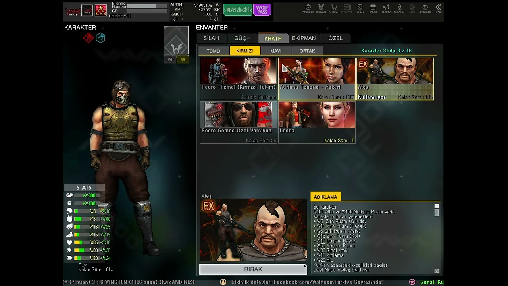Click the Wolfteam logo in header

(73, 10)
